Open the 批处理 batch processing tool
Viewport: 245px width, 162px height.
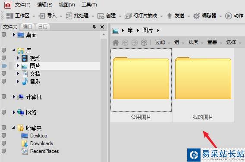point(77,16)
